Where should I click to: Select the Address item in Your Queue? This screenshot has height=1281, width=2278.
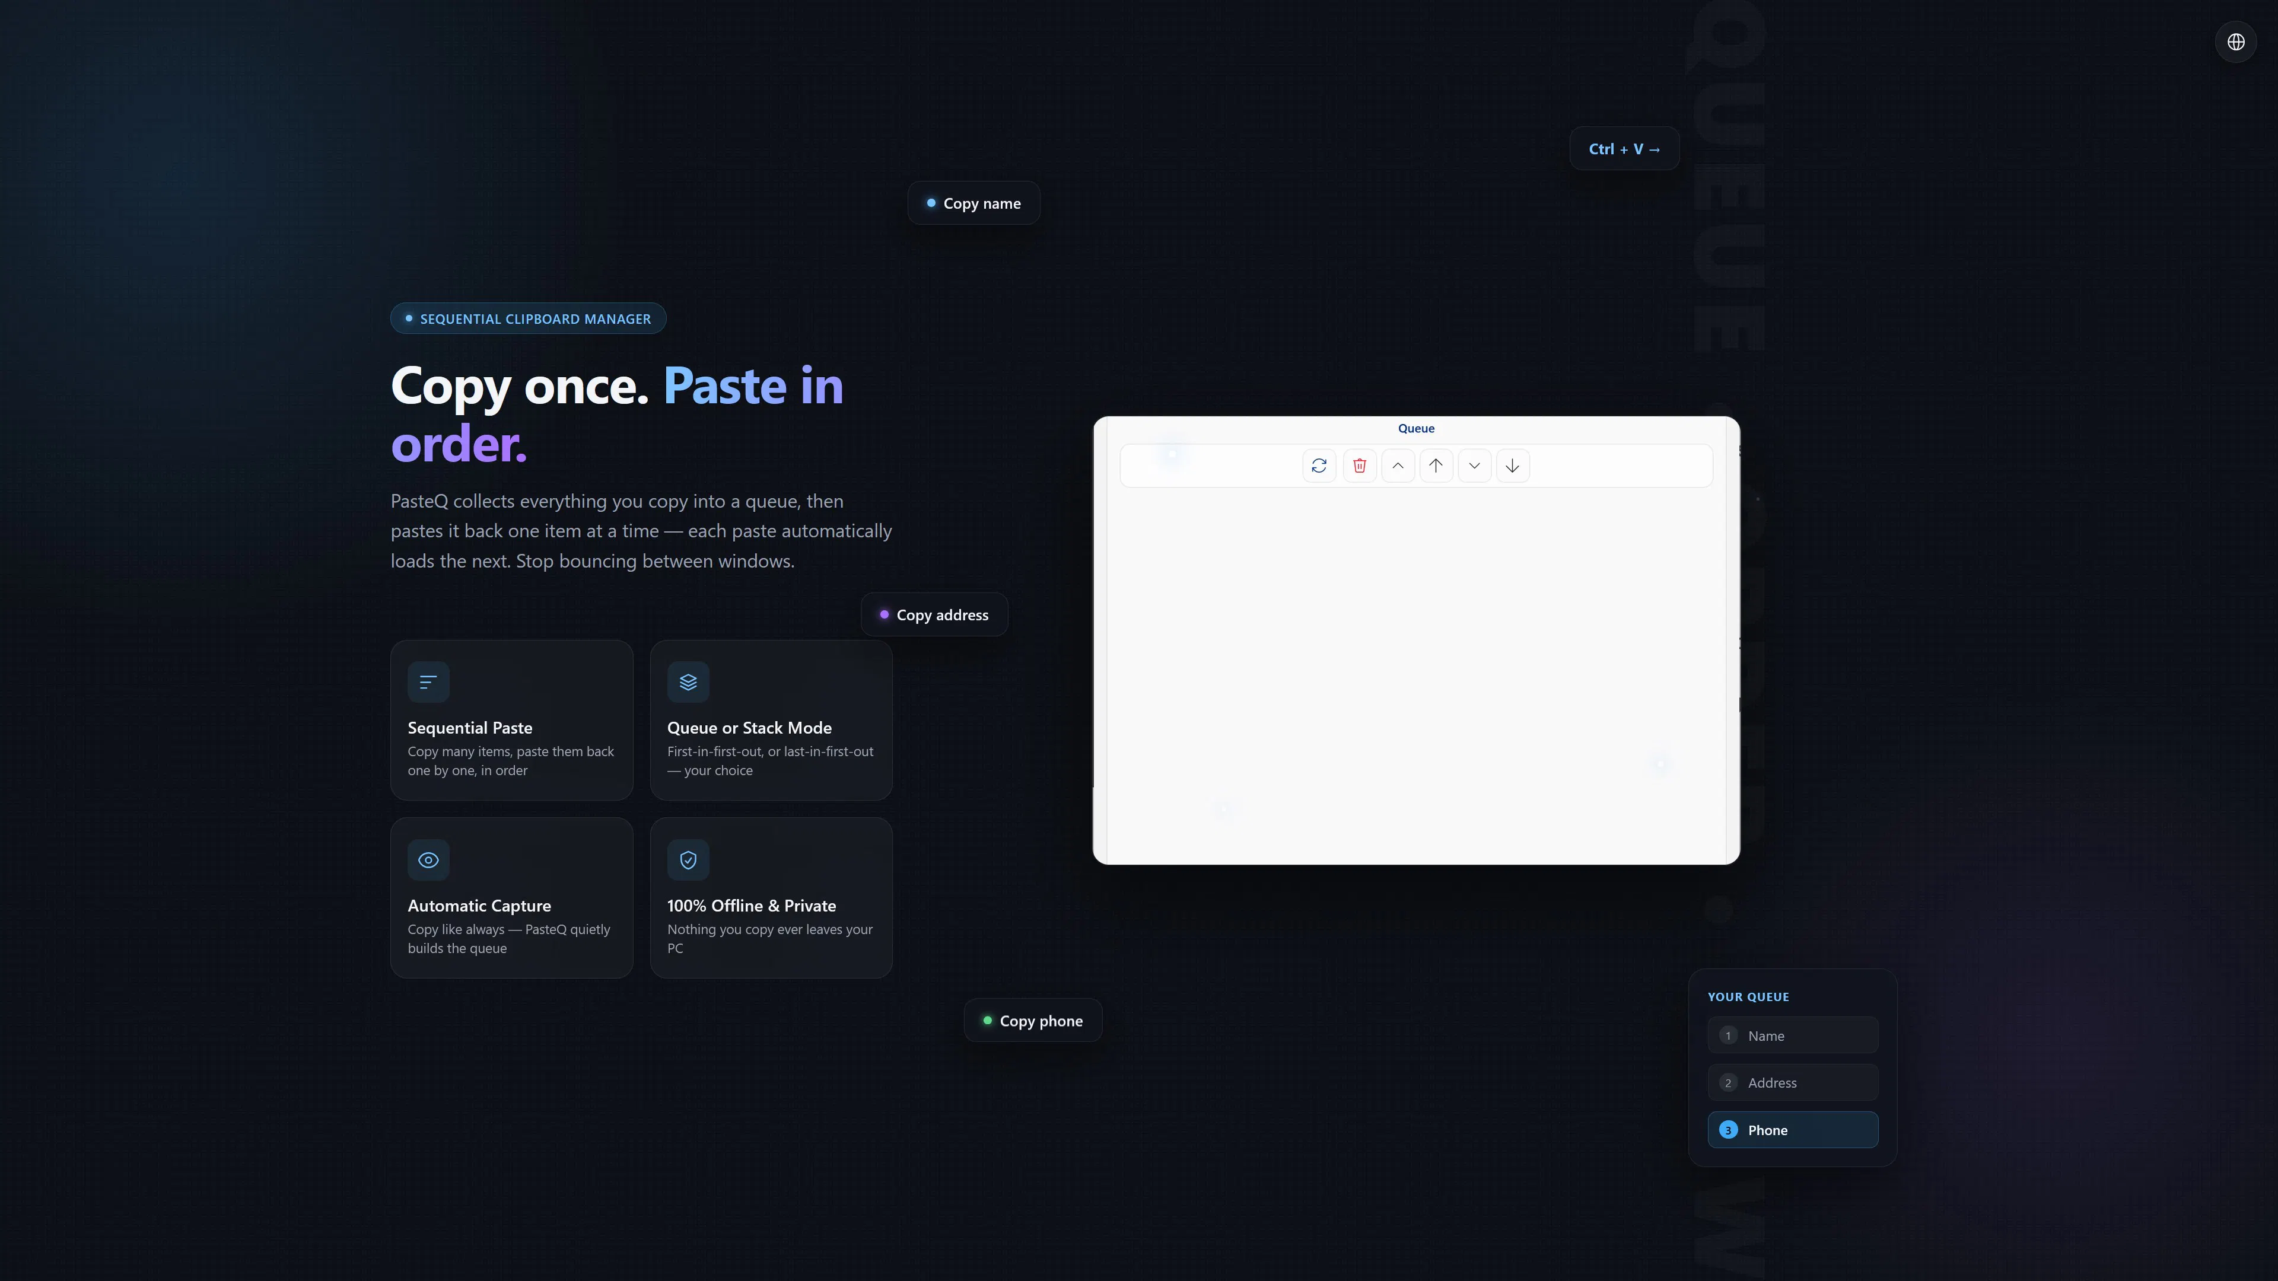1793,1082
